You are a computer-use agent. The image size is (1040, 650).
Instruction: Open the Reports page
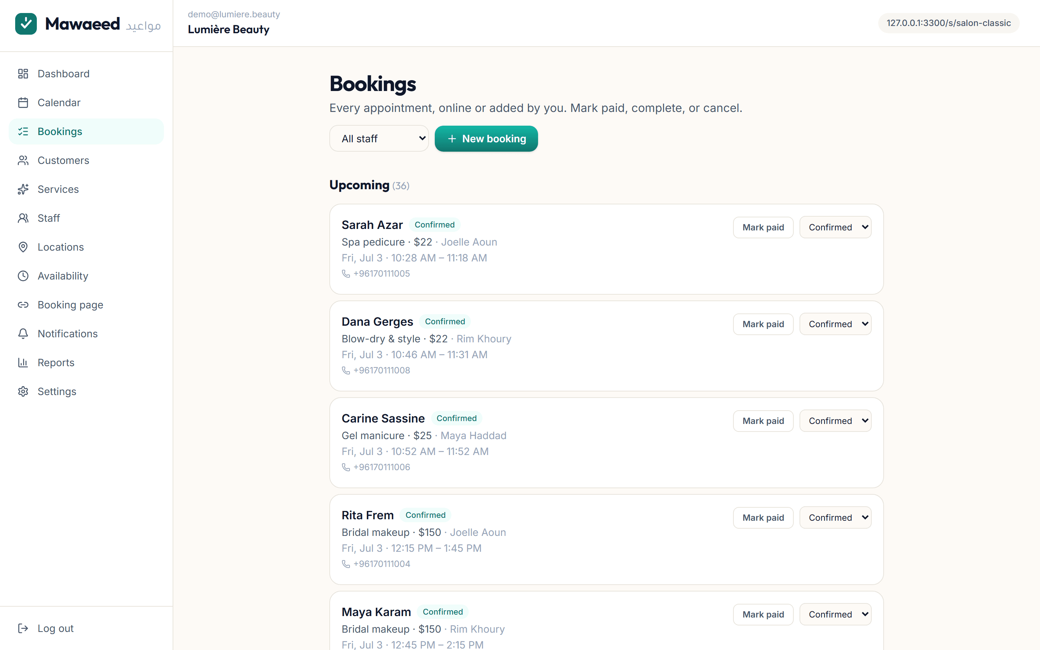86,363
